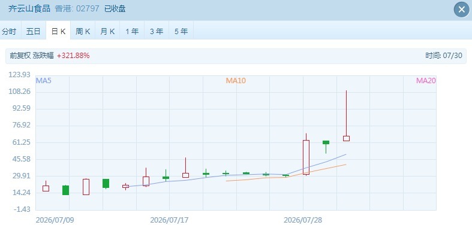
Task: Select the 日K tab
Action: coord(58,31)
